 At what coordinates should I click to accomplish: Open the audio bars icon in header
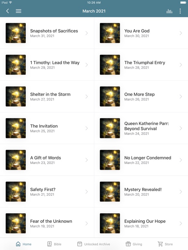point(169,11)
